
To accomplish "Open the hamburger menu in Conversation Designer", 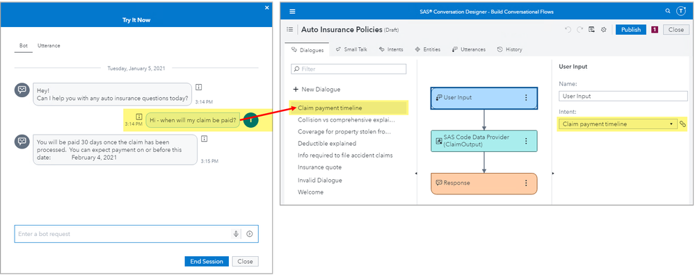I will [x=292, y=12].
